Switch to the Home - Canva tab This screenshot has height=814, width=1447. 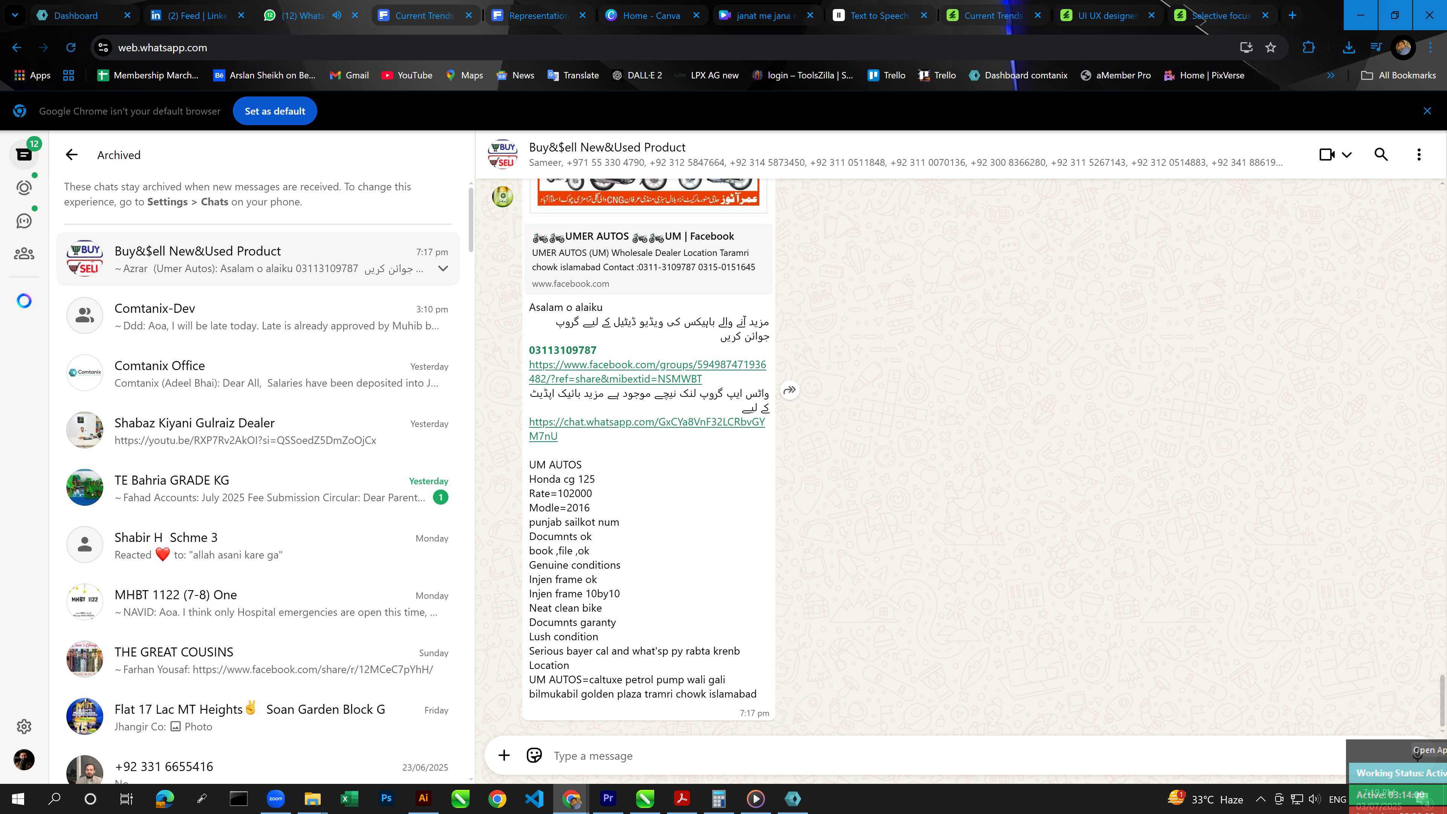click(651, 16)
